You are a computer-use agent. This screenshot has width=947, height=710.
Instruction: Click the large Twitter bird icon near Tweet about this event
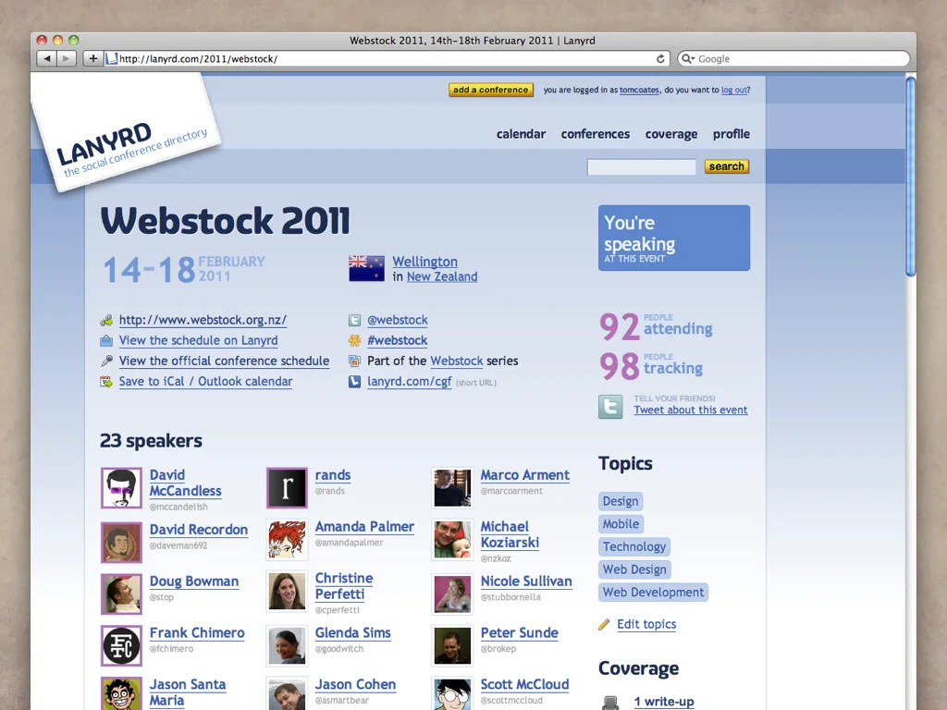coord(610,407)
